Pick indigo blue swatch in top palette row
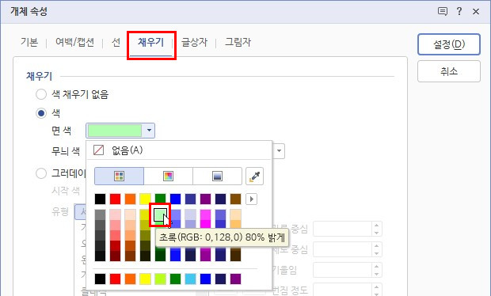The width and height of the screenshot is (491, 296). [190, 199]
